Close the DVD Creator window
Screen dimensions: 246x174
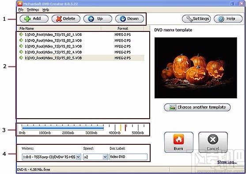(x=242, y=4)
